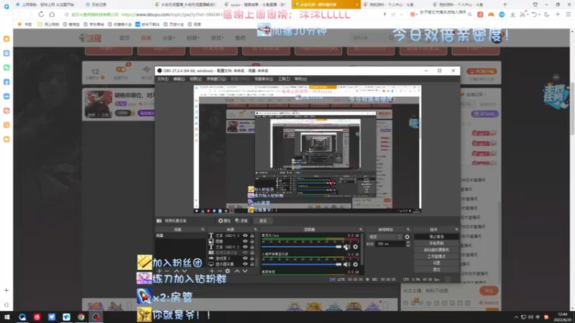
Task: Adjust the 麦克风/Aux volume slider
Action: (301, 247)
